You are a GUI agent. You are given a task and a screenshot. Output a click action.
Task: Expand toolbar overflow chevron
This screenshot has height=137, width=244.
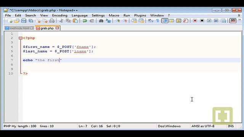tap(240, 20)
